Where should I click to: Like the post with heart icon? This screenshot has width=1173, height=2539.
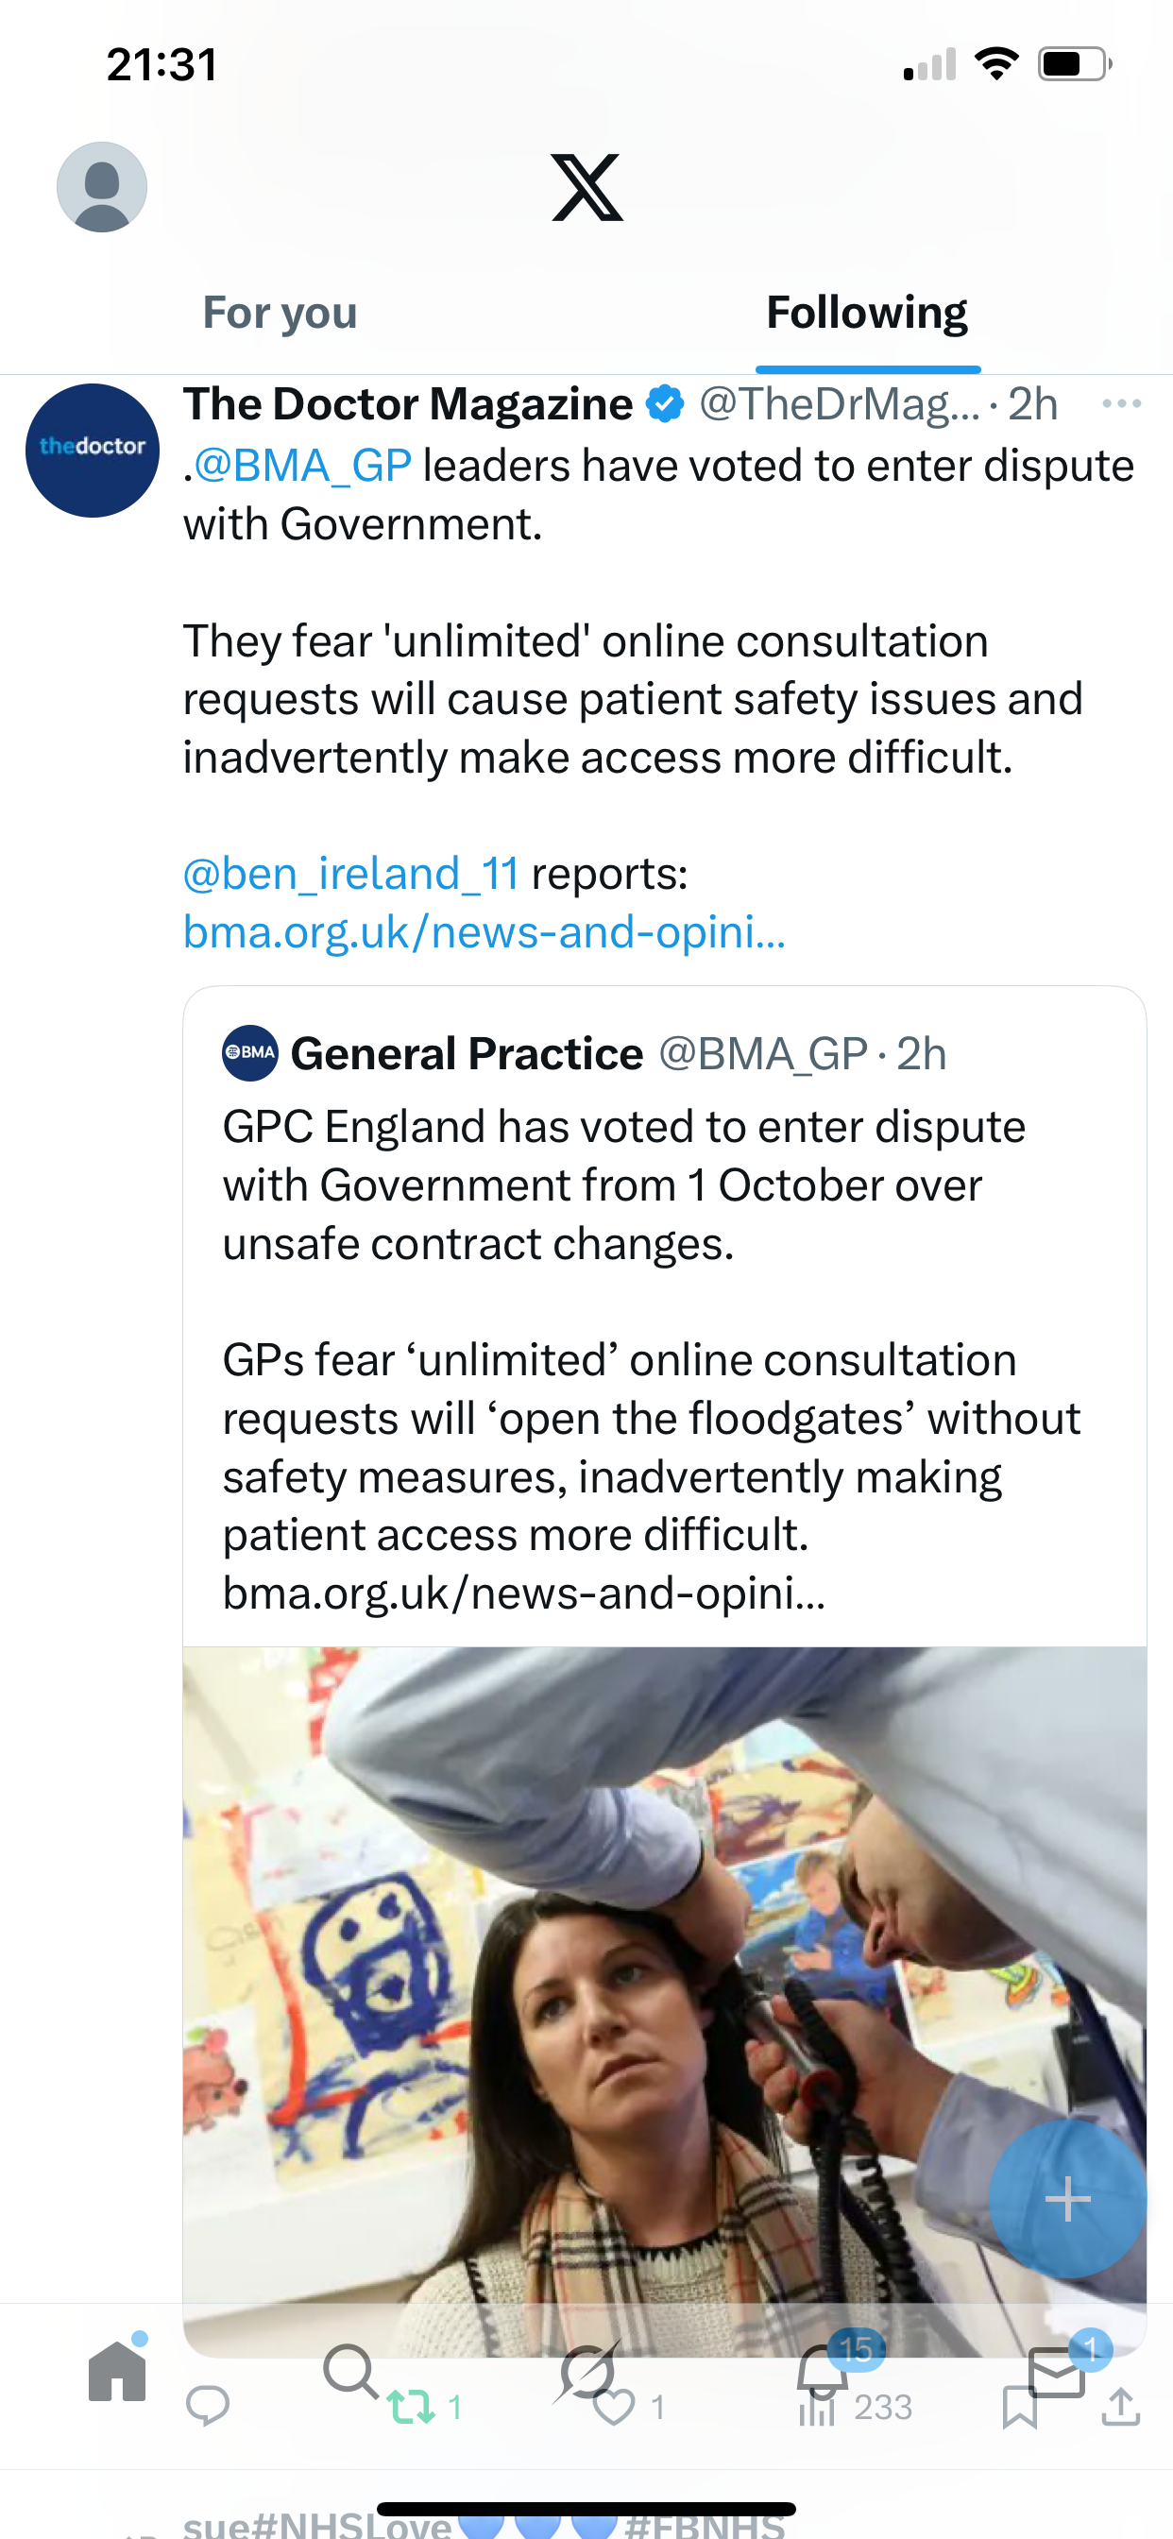click(614, 2407)
